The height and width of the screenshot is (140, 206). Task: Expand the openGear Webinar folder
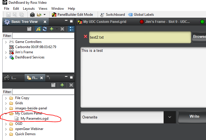tap(6, 129)
